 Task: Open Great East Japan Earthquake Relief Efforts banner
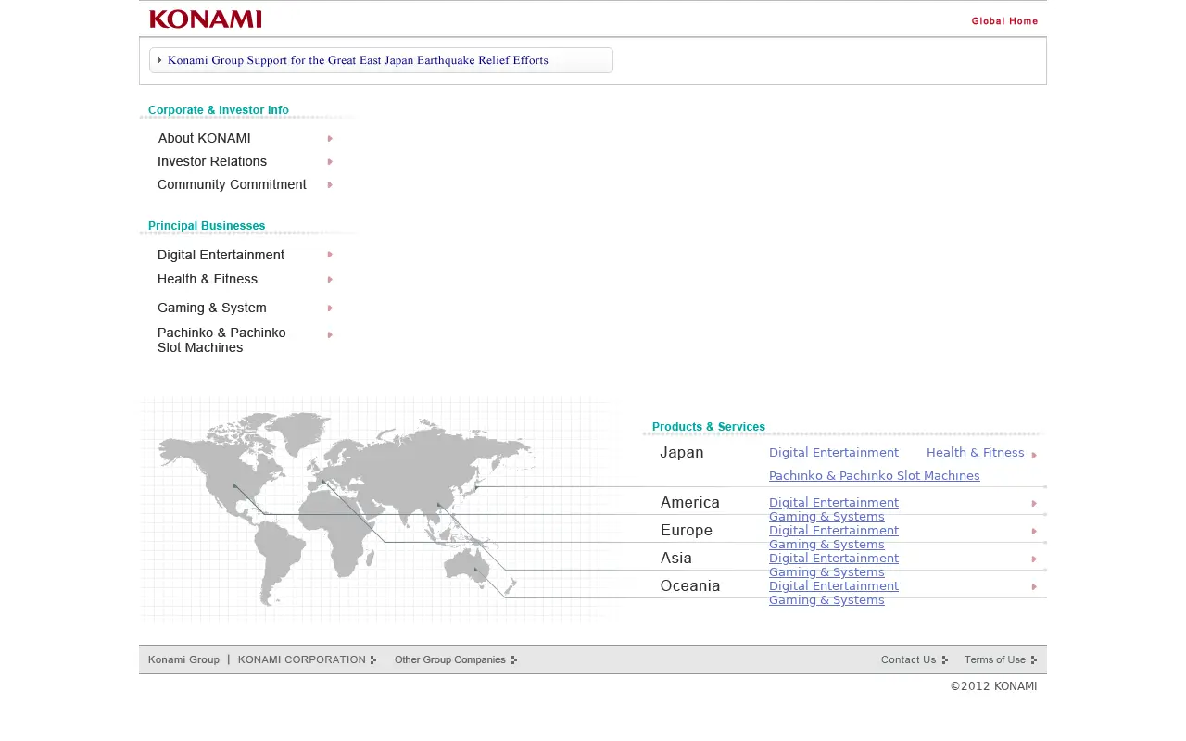click(x=381, y=60)
